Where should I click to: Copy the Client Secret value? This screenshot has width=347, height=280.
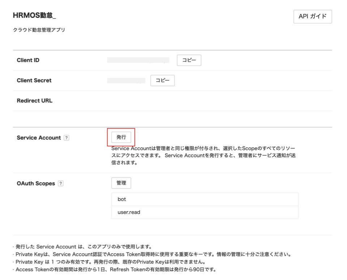point(162,80)
